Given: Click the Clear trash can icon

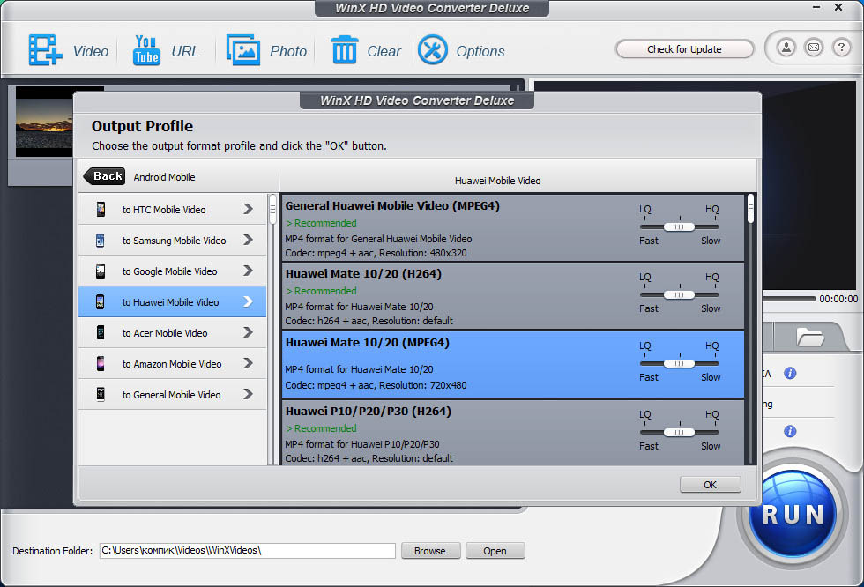Looking at the screenshot, I should pyautogui.click(x=345, y=50).
